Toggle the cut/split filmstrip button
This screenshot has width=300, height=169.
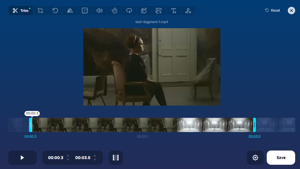coord(116,158)
